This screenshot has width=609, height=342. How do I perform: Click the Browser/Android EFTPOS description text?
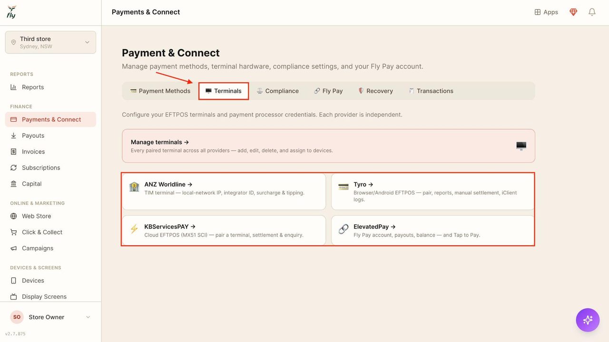click(435, 196)
